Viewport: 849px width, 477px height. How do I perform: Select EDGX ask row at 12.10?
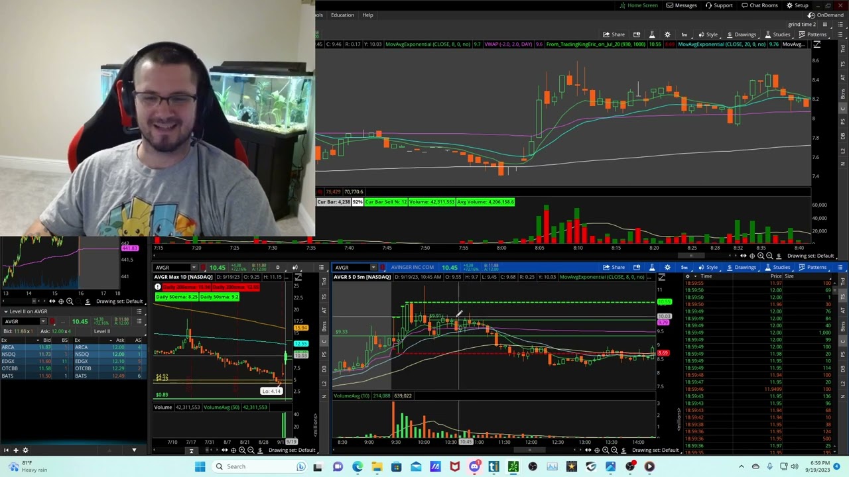tap(109, 361)
